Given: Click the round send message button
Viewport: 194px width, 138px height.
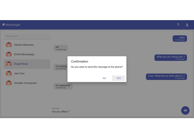Looking at the screenshot, I should click(x=185, y=110).
